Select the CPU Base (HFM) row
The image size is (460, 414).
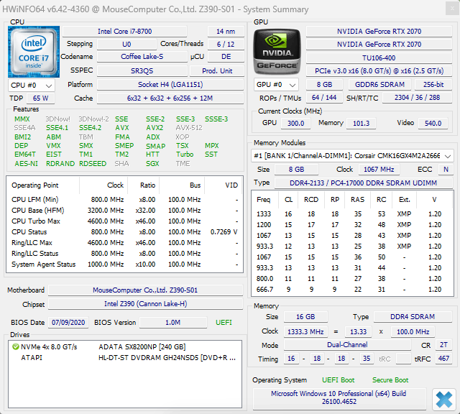click(124, 211)
